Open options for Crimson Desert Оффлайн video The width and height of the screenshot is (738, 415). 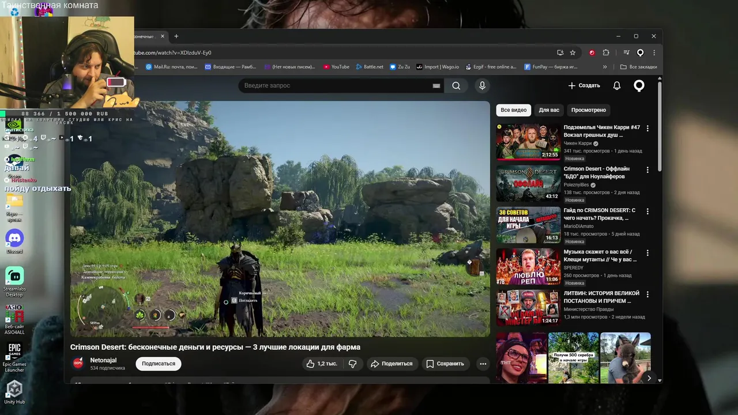(x=647, y=169)
